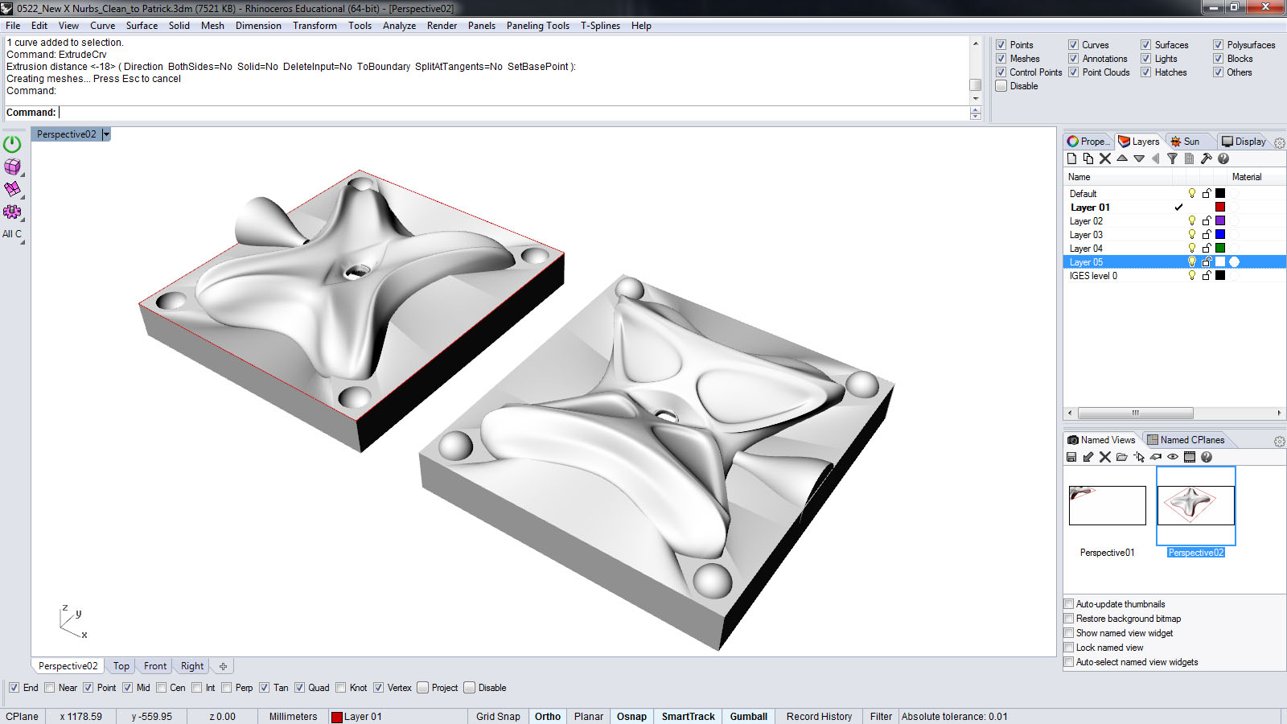Open the Surface menu
Image resolution: width=1287 pixels, height=724 pixels.
click(x=142, y=26)
